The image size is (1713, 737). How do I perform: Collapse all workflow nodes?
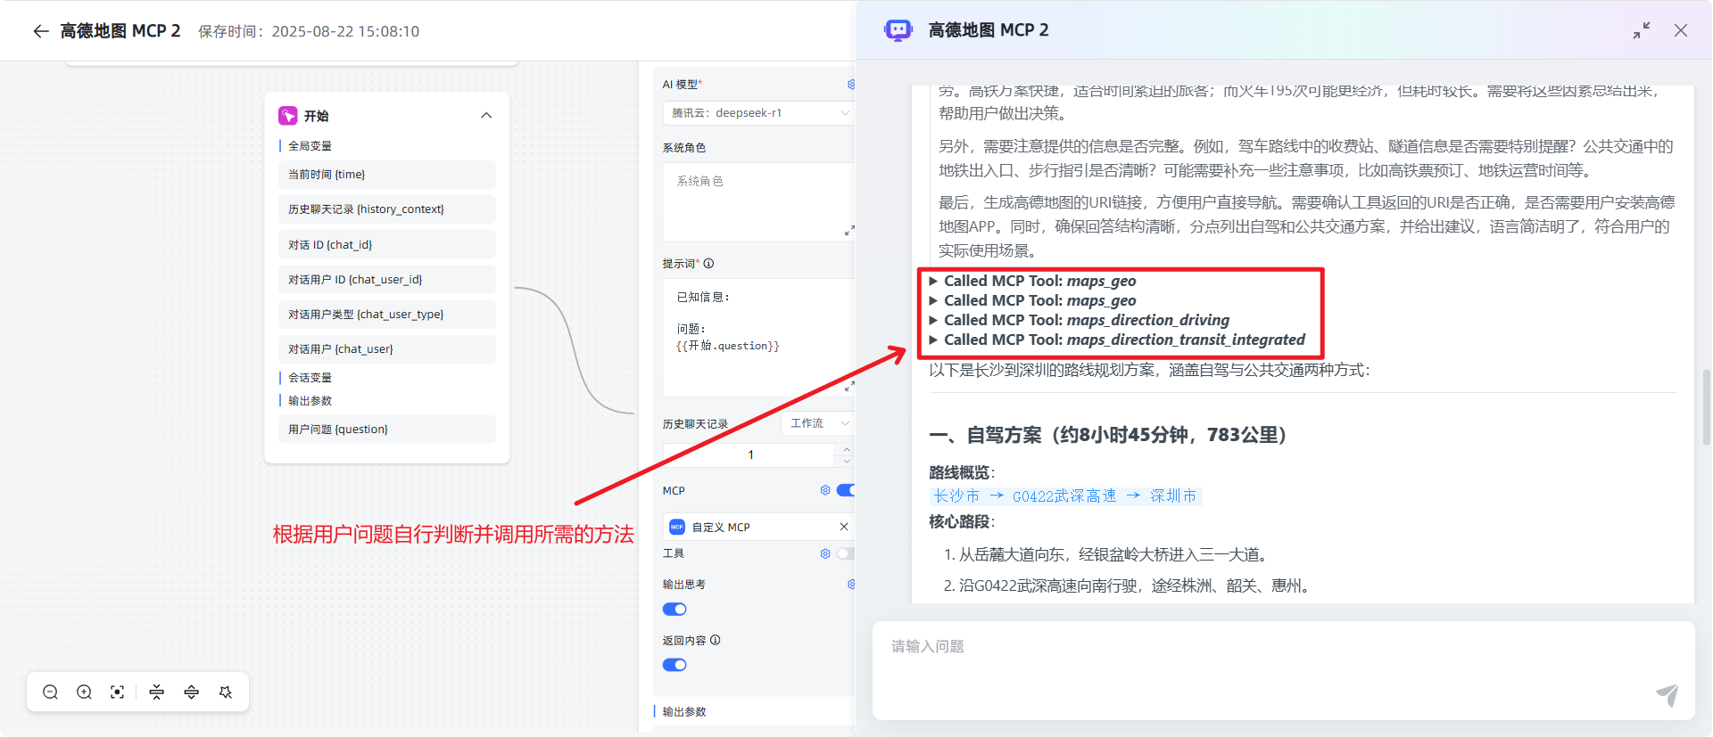click(x=157, y=692)
